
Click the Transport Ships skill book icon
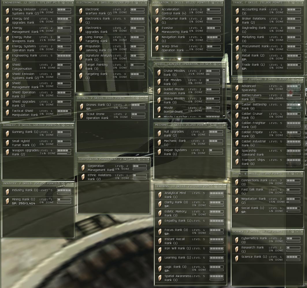[237, 162]
